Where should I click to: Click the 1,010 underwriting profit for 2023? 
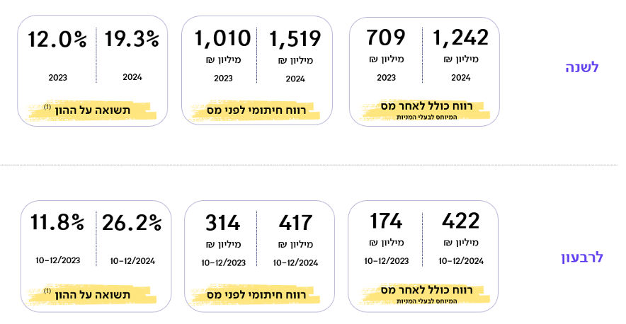(x=223, y=38)
